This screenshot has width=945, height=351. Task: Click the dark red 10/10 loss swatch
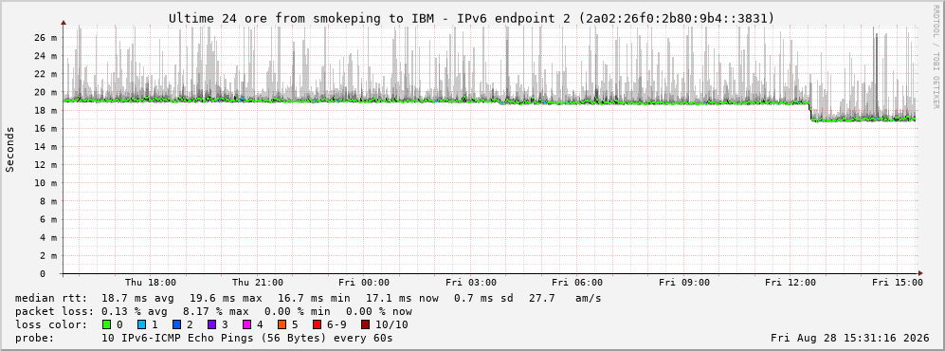(x=365, y=324)
